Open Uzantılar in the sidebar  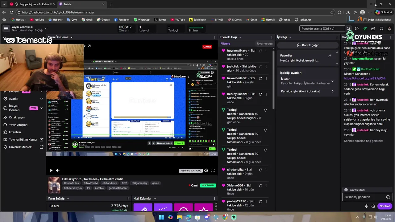(x=15, y=132)
